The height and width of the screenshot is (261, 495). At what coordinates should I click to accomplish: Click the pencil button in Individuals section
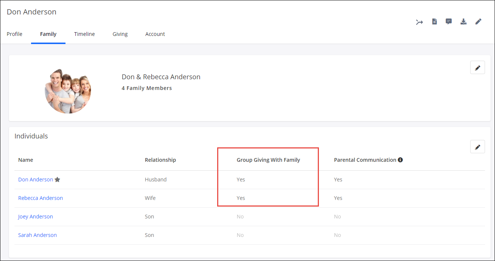coord(477,147)
